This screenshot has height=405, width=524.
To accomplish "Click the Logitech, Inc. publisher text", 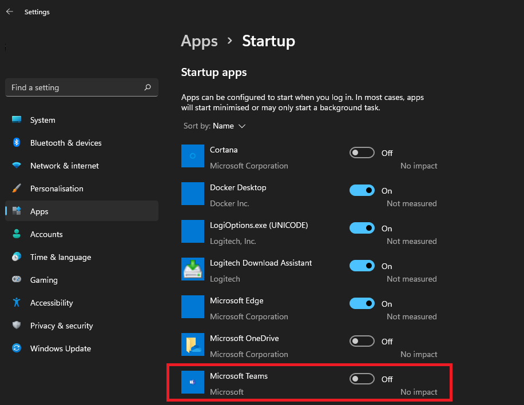I will pos(233,241).
